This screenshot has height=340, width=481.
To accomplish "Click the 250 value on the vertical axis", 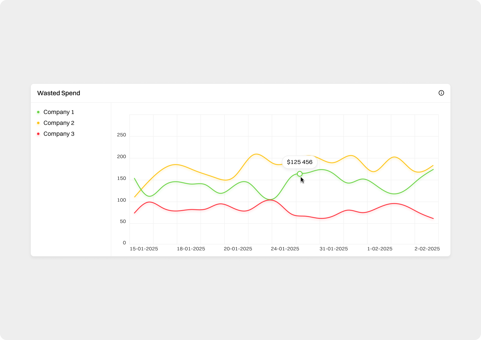I will 121,135.
